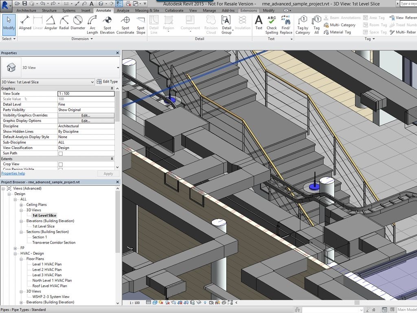
Task: Select the Revision Cloud tool
Action: [211, 23]
